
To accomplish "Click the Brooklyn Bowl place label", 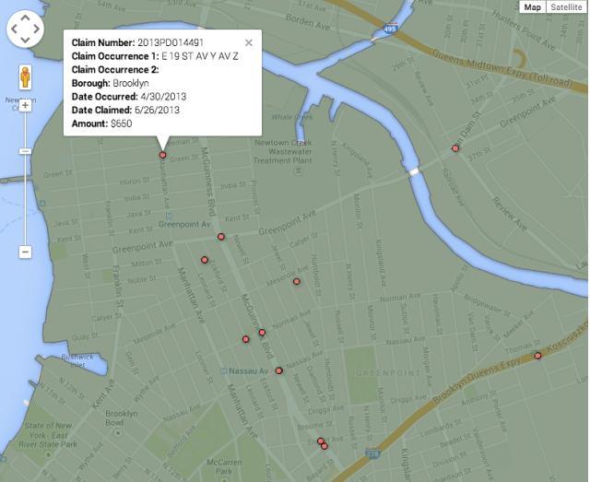I will pos(121,417).
